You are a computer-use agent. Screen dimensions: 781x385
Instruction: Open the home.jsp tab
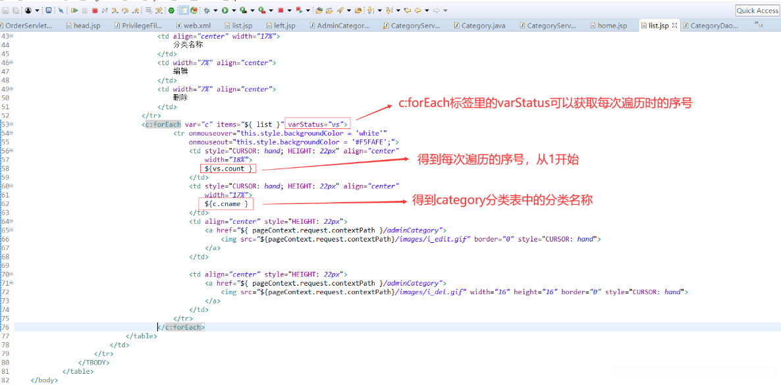(608, 26)
